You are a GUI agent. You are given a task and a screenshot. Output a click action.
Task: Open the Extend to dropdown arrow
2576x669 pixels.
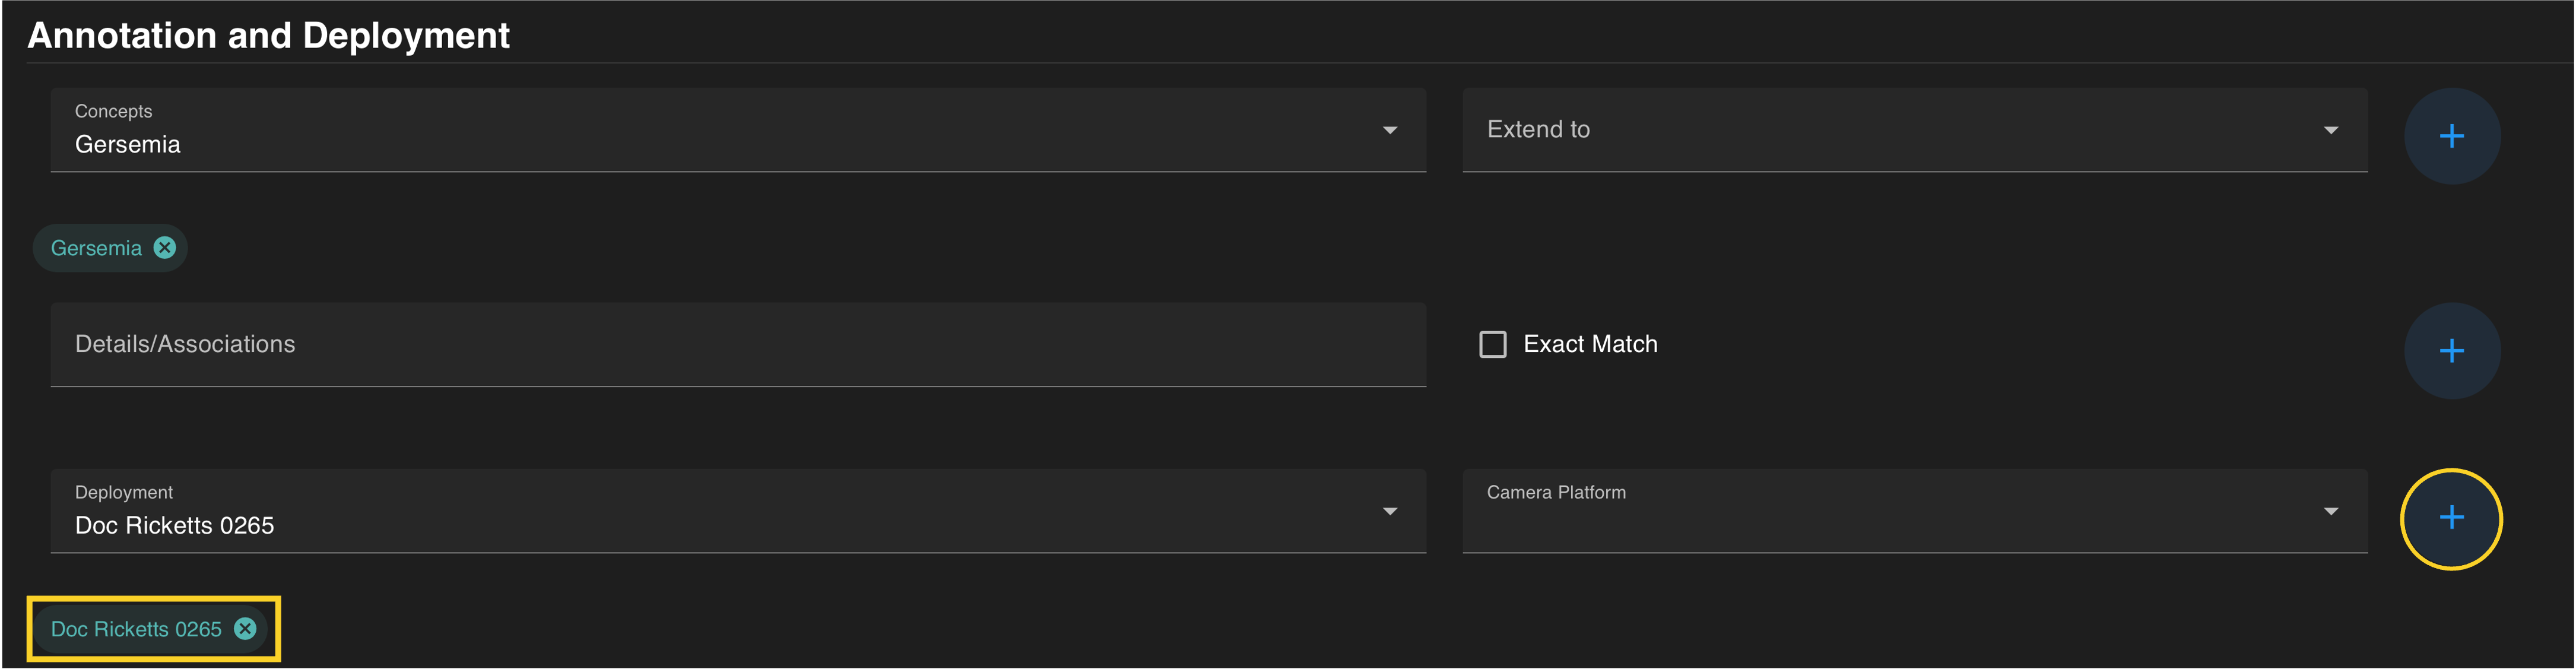tap(2330, 130)
